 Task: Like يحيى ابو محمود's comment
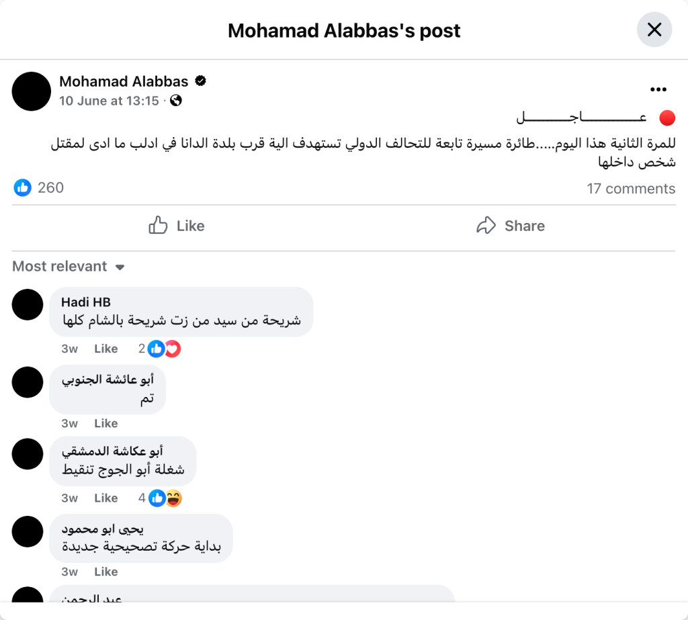tap(105, 572)
